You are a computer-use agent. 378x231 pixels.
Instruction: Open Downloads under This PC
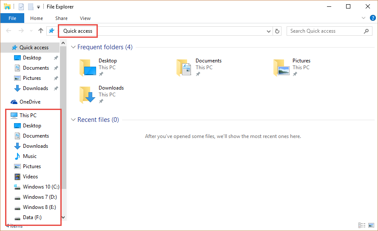pyautogui.click(x=35, y=146)
